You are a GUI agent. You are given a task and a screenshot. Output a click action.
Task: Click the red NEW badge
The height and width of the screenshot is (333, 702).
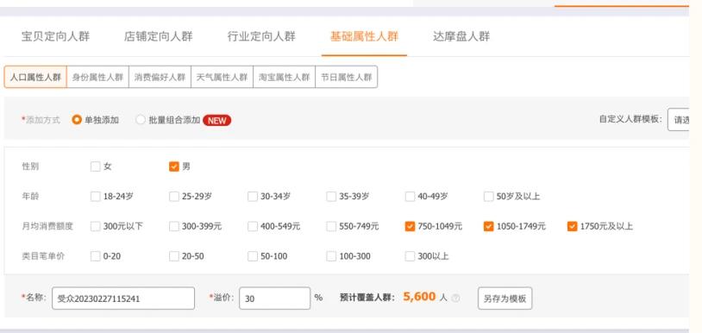click(x=217, y=121)
